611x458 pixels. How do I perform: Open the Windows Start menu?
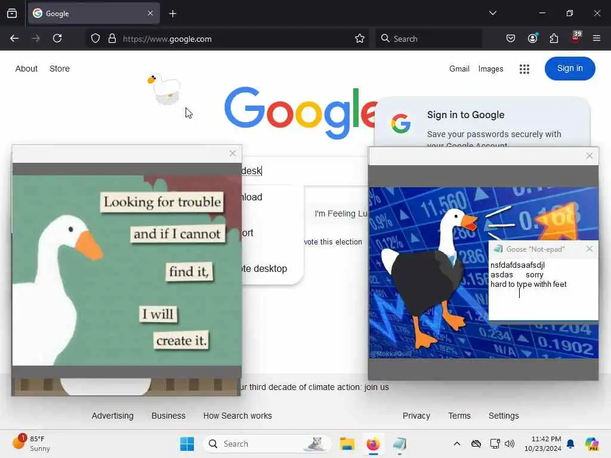coord(187,444)
